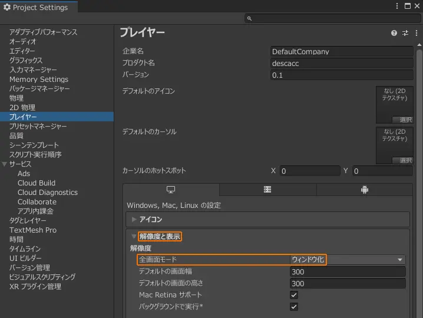Click the preset sliders icon in header
The height and width of the screenshot is (318, 423).
[405, 34]
